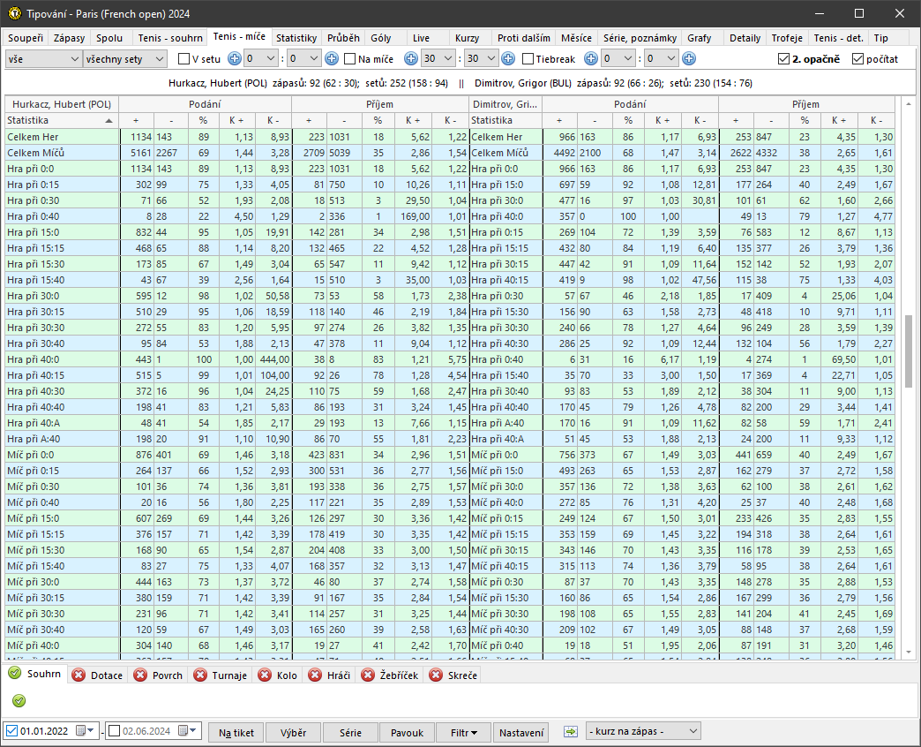This screenshot has height=747, width=921.
Task: Uncheck the počítat checkbox
Action: 858,59
